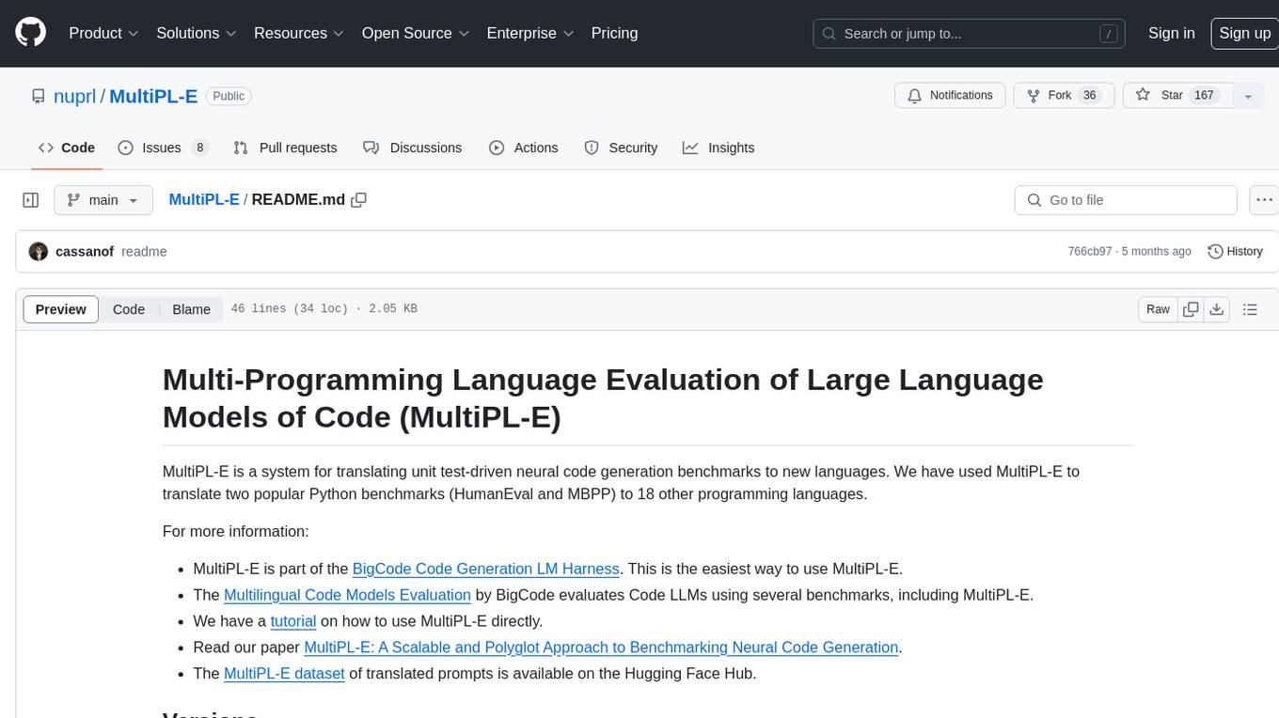1279x718 pixels.
Task: Star the MultiPL-E repository
Action: pyautogui.click(x=1177, y=96)
